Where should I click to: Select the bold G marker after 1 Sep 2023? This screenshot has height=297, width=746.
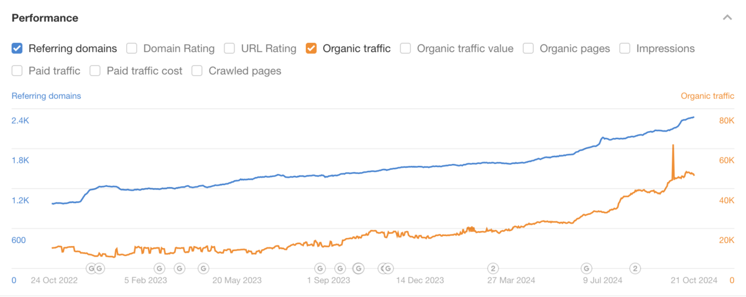[359, 268]
